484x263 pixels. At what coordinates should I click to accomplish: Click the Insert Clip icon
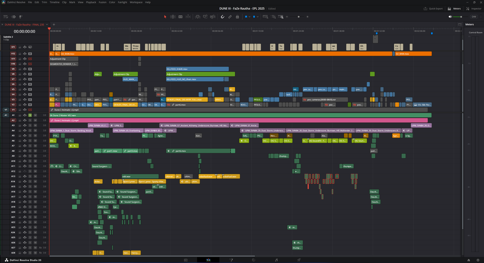(198, 17)
